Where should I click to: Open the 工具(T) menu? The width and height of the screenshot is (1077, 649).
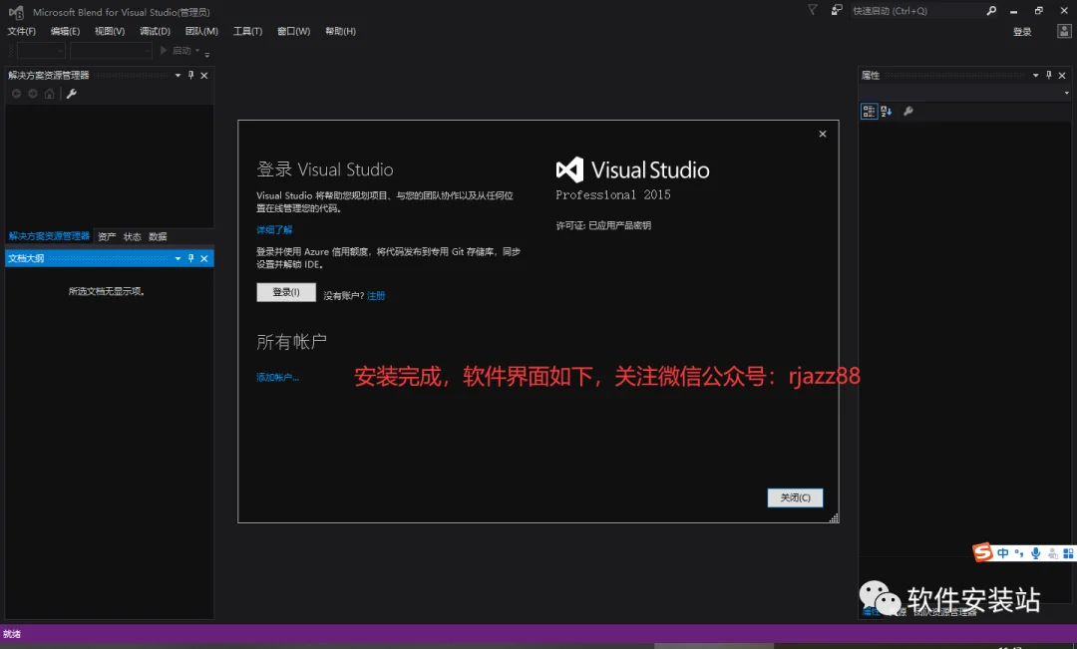(x=248, y=32)
